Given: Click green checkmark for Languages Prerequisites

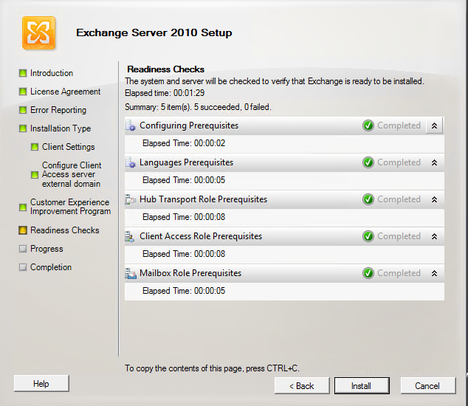Looking at the screenshot, I should coord(368,162).
